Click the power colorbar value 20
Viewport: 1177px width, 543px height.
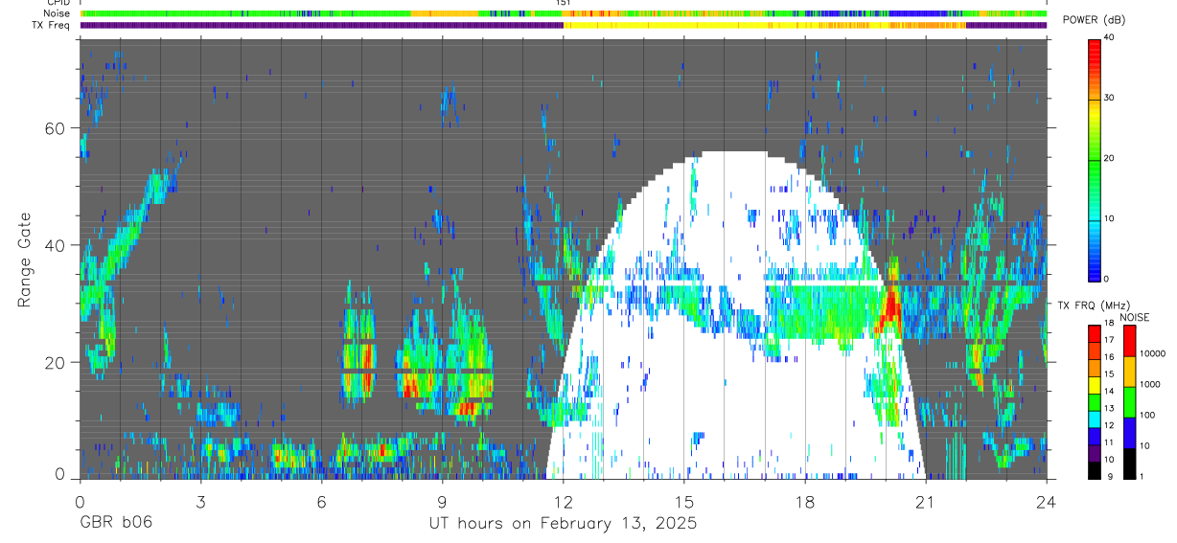pos(1110,158)
